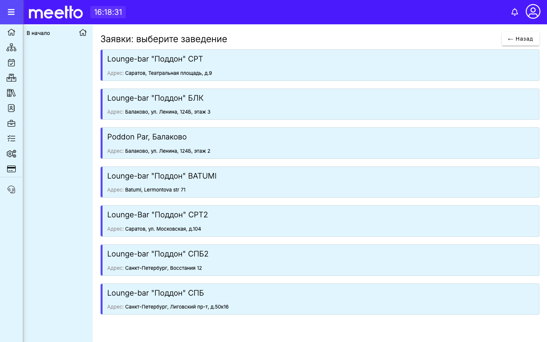
Task: Open the support headset icon
Action: pyautogui.click(x=11, y=190)
